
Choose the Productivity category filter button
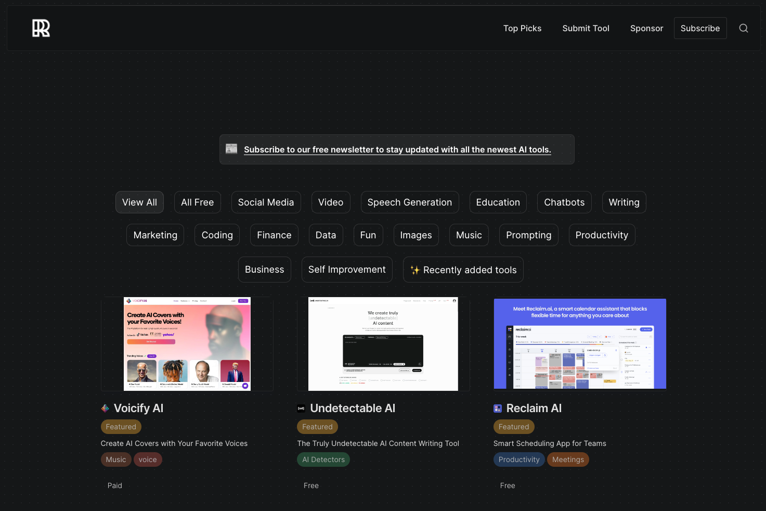pos(602,235)
